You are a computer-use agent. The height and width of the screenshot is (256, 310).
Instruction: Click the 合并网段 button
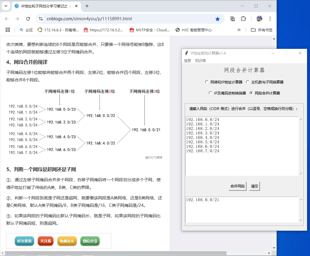[x=238, y=186]
